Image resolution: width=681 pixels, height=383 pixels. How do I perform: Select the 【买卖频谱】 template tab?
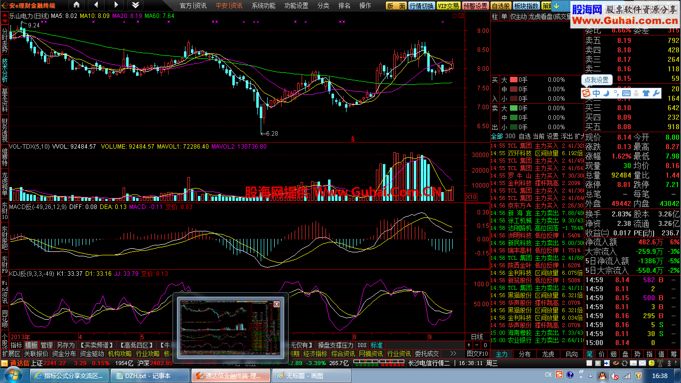(97, 345)
